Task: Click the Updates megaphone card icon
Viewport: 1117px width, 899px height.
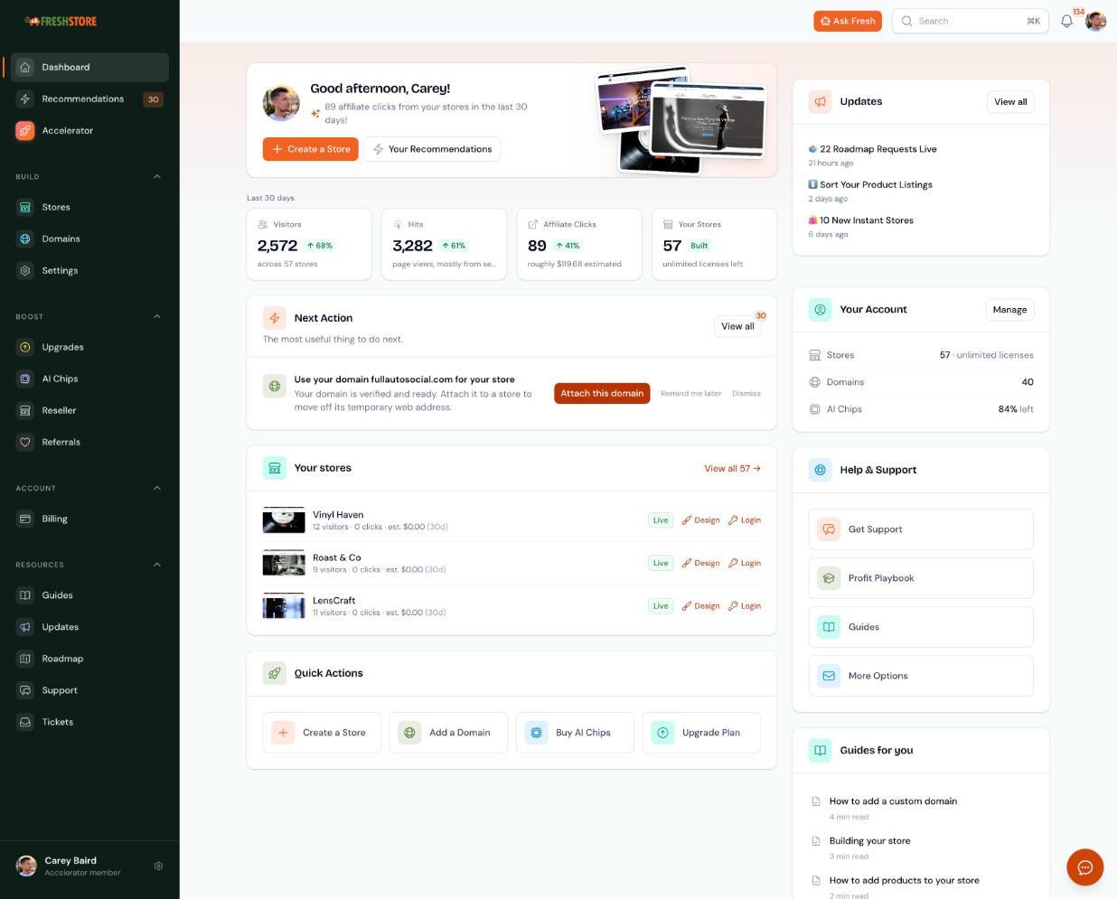Action: pyautogui.click(x=820, y=101)
